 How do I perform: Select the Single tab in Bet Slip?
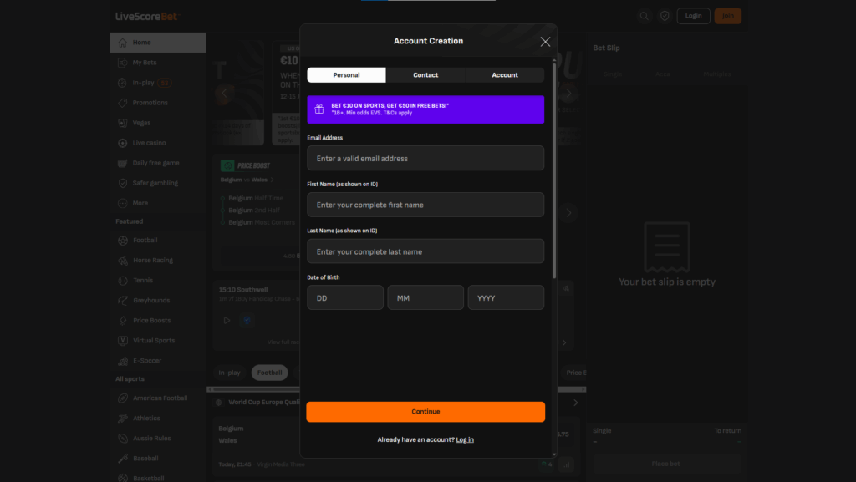tap(613, 74)
